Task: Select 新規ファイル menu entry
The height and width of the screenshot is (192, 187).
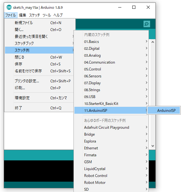Action: pyautogui.click(x=39, y=23)
